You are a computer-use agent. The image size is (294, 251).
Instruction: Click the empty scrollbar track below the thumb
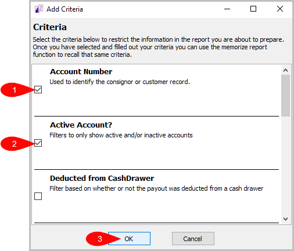(x=285, y=165)
